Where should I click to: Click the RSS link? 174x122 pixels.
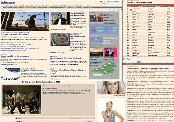coord(118,10)
